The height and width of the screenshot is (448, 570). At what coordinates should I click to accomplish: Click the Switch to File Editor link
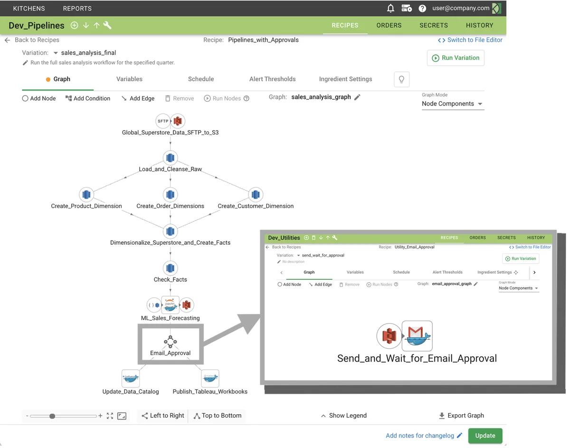(470, 40)
